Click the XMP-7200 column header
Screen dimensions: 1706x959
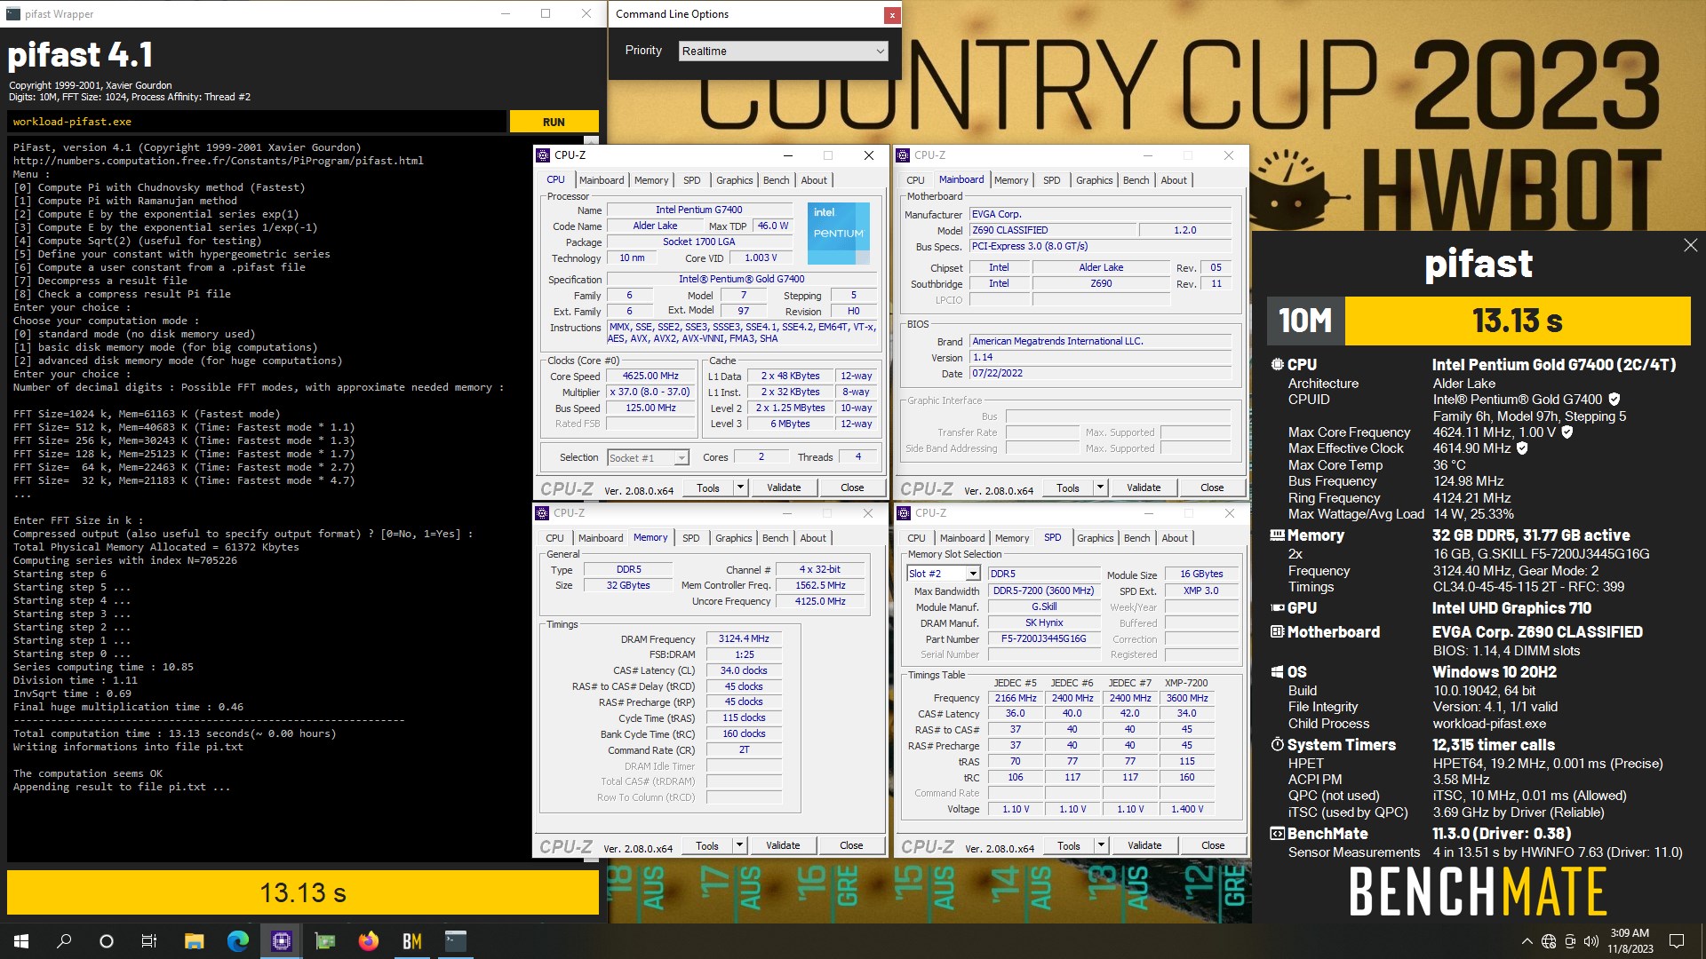(1186, 683)
